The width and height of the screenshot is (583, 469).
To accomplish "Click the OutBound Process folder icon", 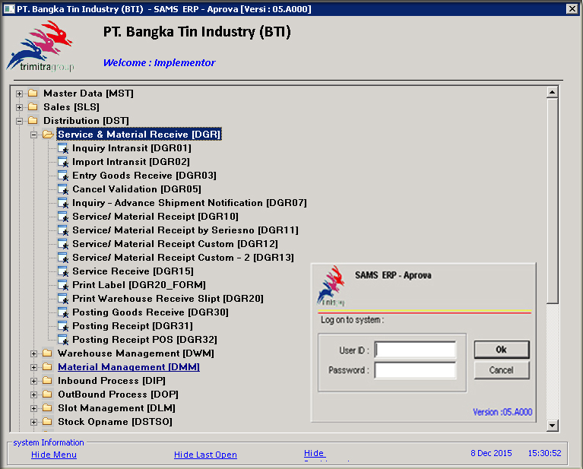I will click(x=47, y=394).
